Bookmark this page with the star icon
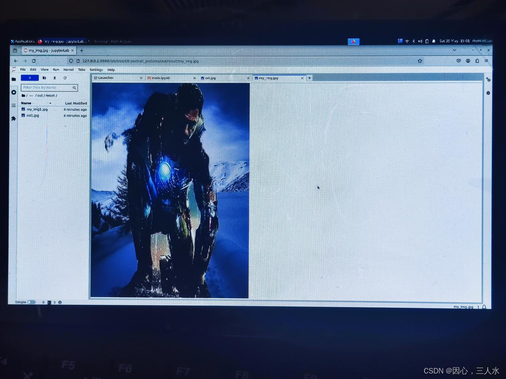 click(x=420, y=61)
